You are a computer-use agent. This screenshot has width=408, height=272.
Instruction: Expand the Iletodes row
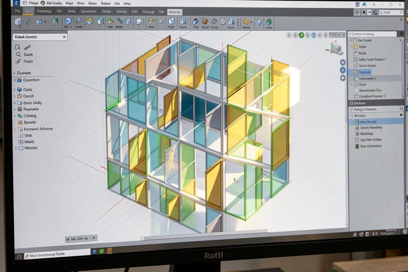pyautogui.click(x=352, y=116)
